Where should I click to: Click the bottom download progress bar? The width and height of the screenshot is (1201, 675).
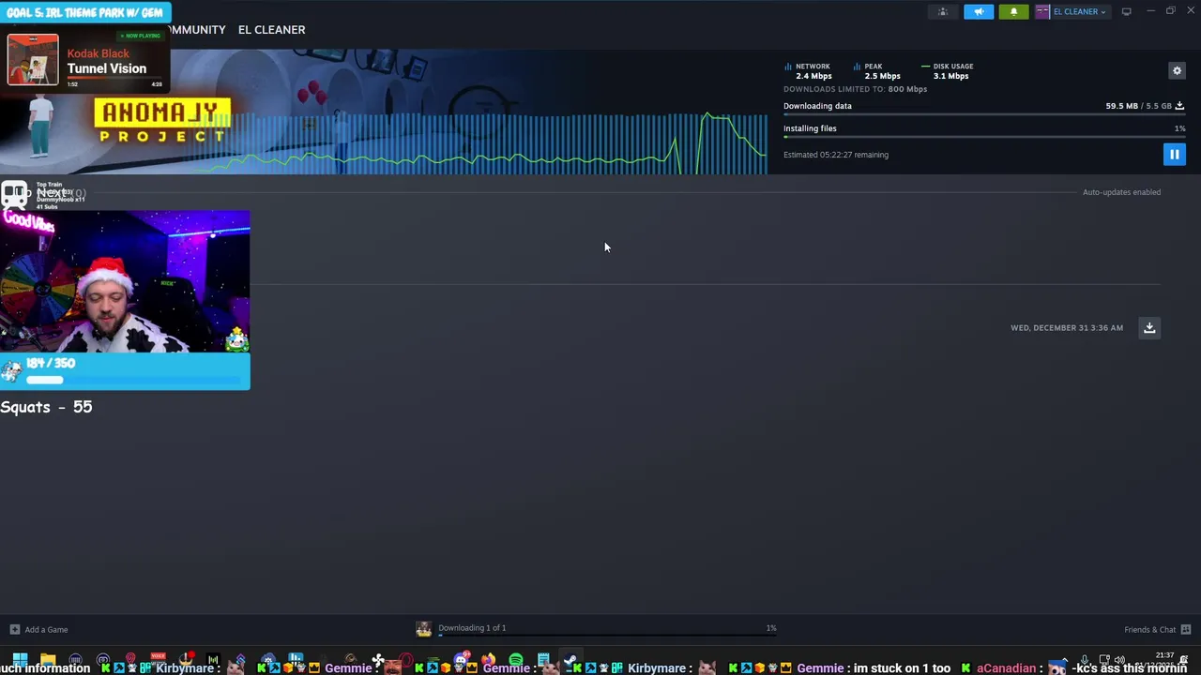(607, 636)
